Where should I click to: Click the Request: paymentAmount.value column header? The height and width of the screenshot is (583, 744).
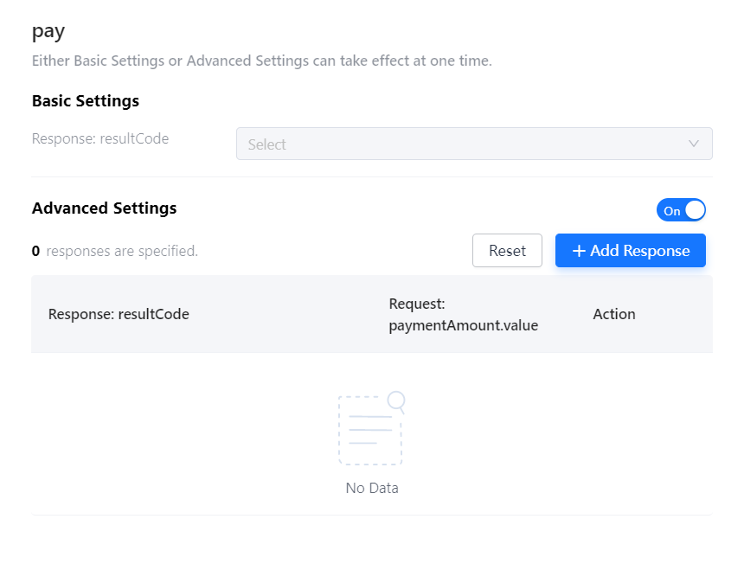(x=463, y=315)
